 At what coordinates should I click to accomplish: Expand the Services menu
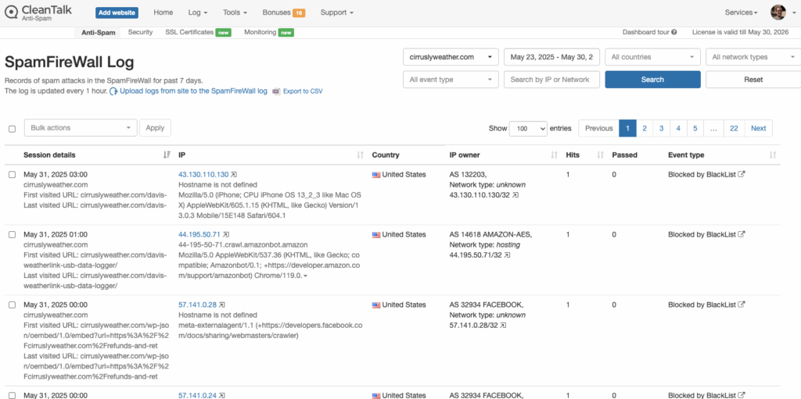point(742,12)
